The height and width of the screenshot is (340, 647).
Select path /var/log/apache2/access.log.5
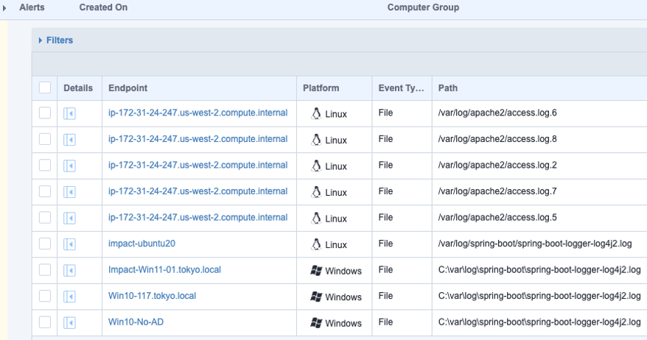497,218
